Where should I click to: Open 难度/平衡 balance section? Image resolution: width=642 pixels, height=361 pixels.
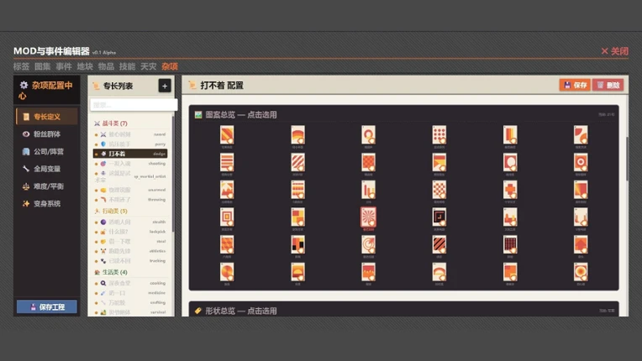click(x=47, y=186)
